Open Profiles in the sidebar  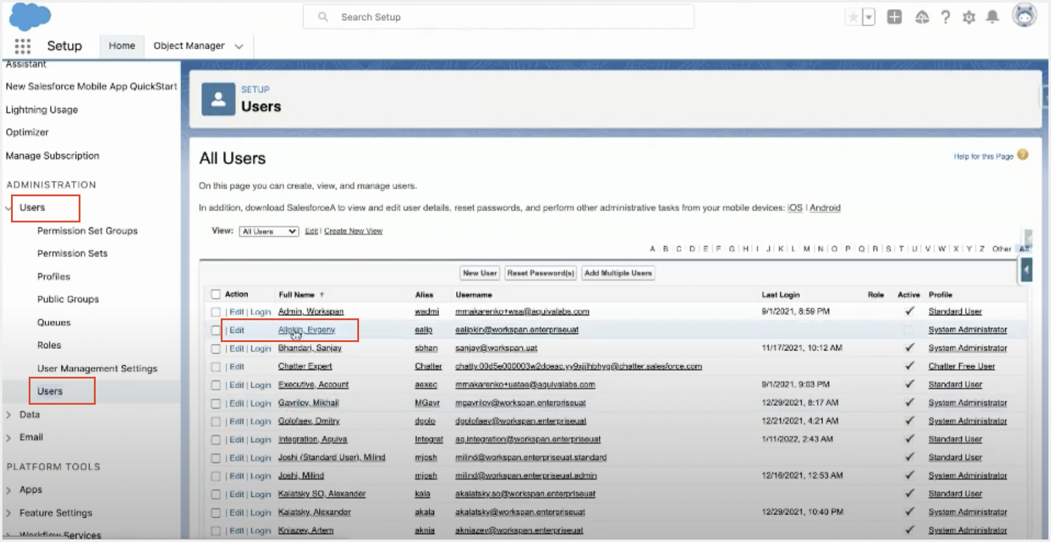pos(54,277)
